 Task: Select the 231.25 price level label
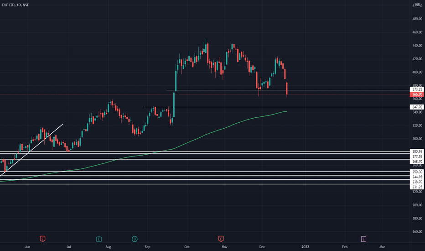tap(417, 187)
